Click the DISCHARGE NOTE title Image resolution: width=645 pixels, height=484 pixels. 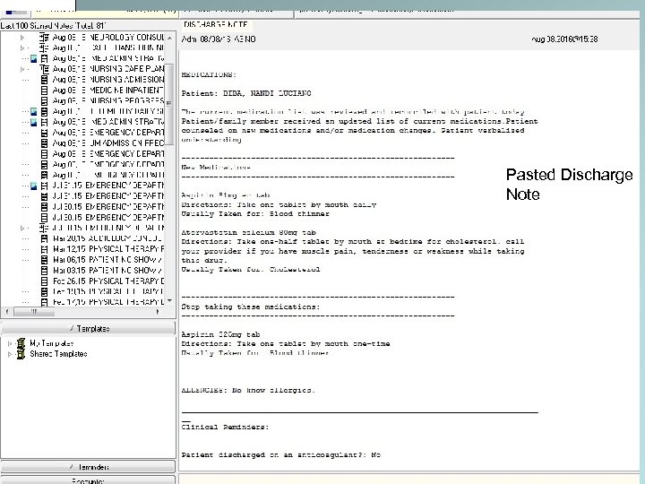coord(216,25)
